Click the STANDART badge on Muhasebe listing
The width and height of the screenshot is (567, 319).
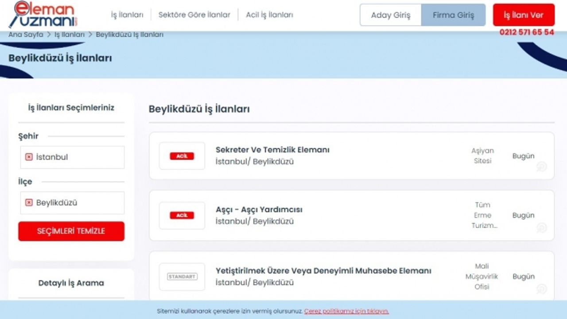pos(182,276)
